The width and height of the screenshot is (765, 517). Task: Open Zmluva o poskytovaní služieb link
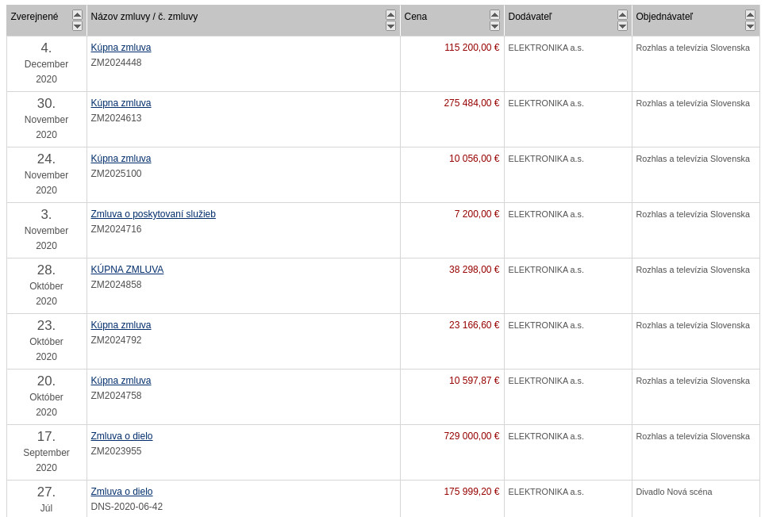pos(153,214)
